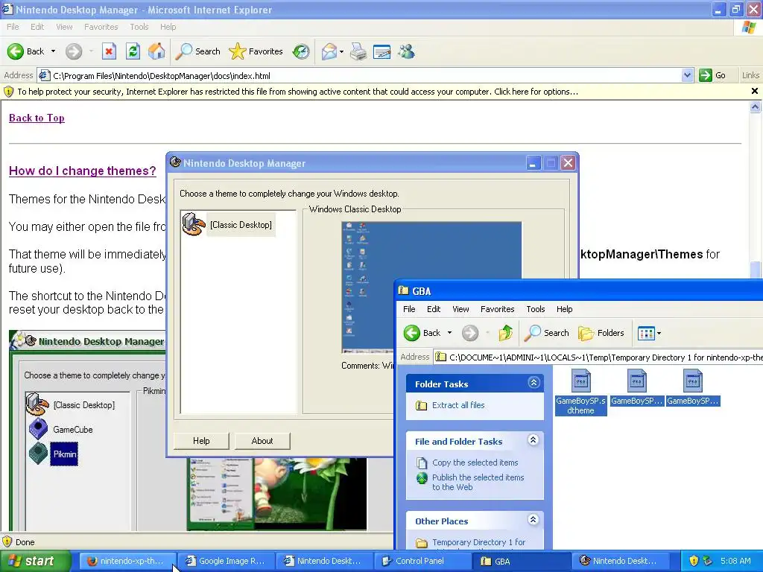Open the Internet Explorer Tools menu
Viewport: 763px width, 572px height.
[139, 27]
